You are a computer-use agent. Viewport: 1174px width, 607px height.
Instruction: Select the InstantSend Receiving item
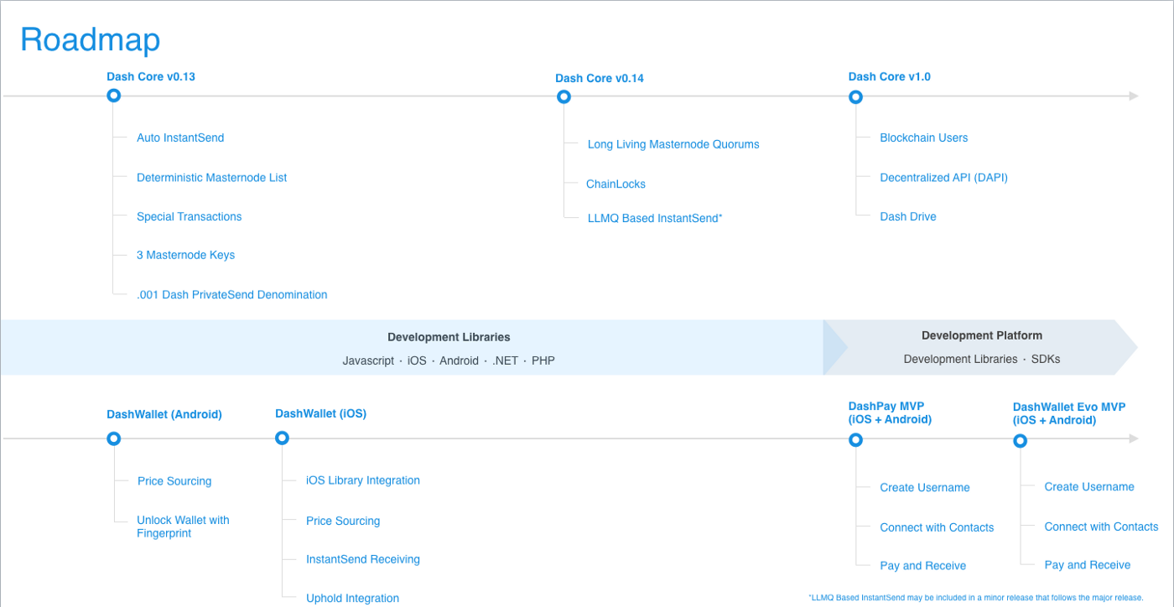click(363, 559)
